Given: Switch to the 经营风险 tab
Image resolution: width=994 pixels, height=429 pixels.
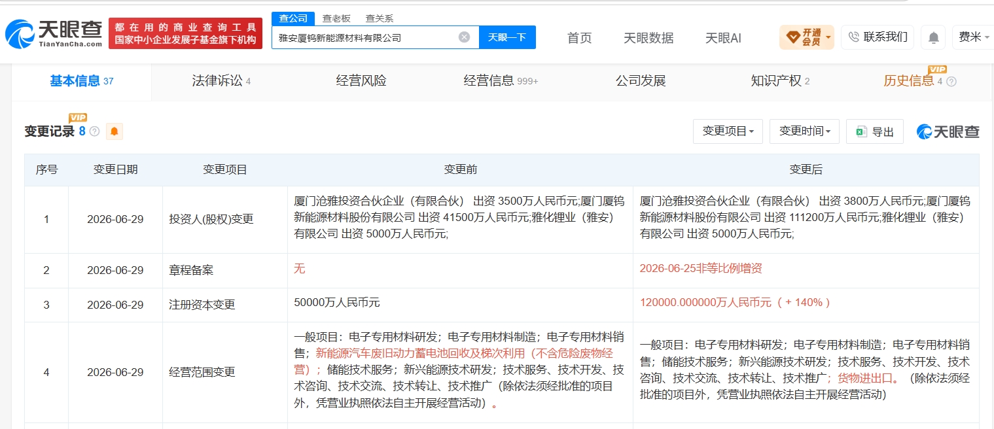Looking at the screenshot, I should pos(361,81).
